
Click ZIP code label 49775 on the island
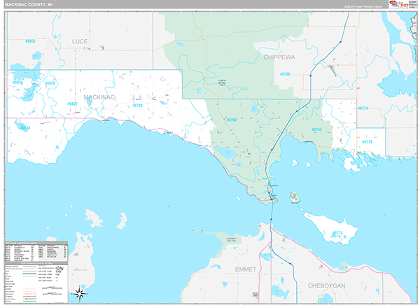pyautogui.click(x=337, y=233)
